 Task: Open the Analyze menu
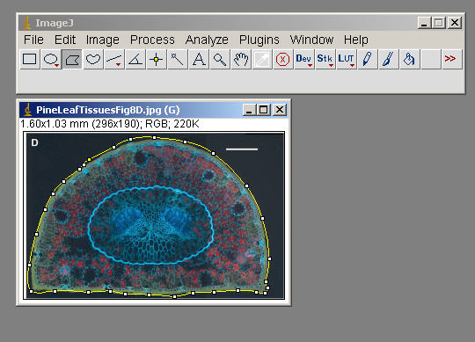coord(207,40)
